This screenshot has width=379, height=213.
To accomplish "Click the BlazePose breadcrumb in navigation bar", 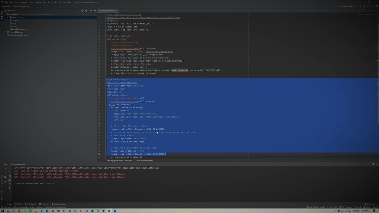I will [6, 6].
